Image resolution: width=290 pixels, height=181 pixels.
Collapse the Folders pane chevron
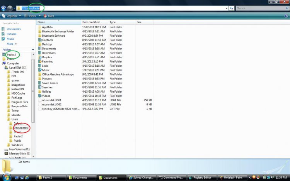point(33,50)
